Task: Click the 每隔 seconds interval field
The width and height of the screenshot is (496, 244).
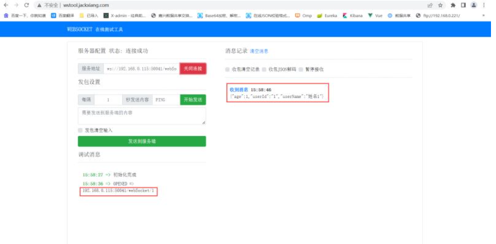Action: coord(108,100)
